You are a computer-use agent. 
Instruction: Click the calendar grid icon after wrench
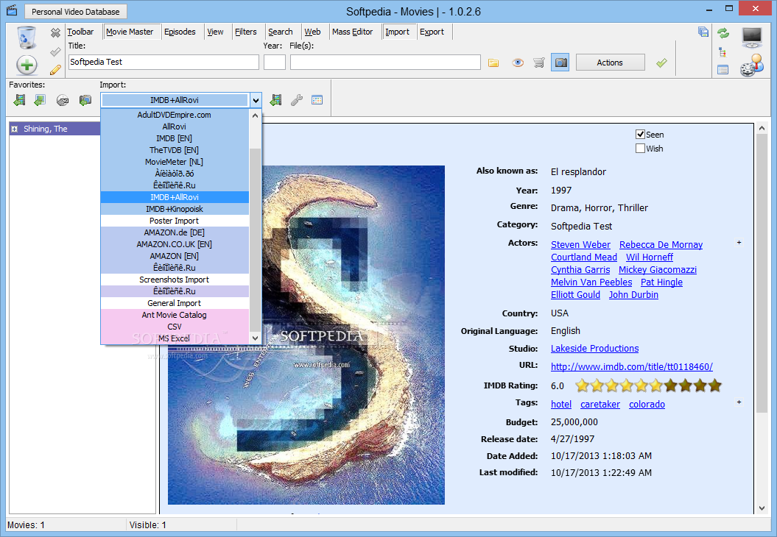tap(317, 100)
